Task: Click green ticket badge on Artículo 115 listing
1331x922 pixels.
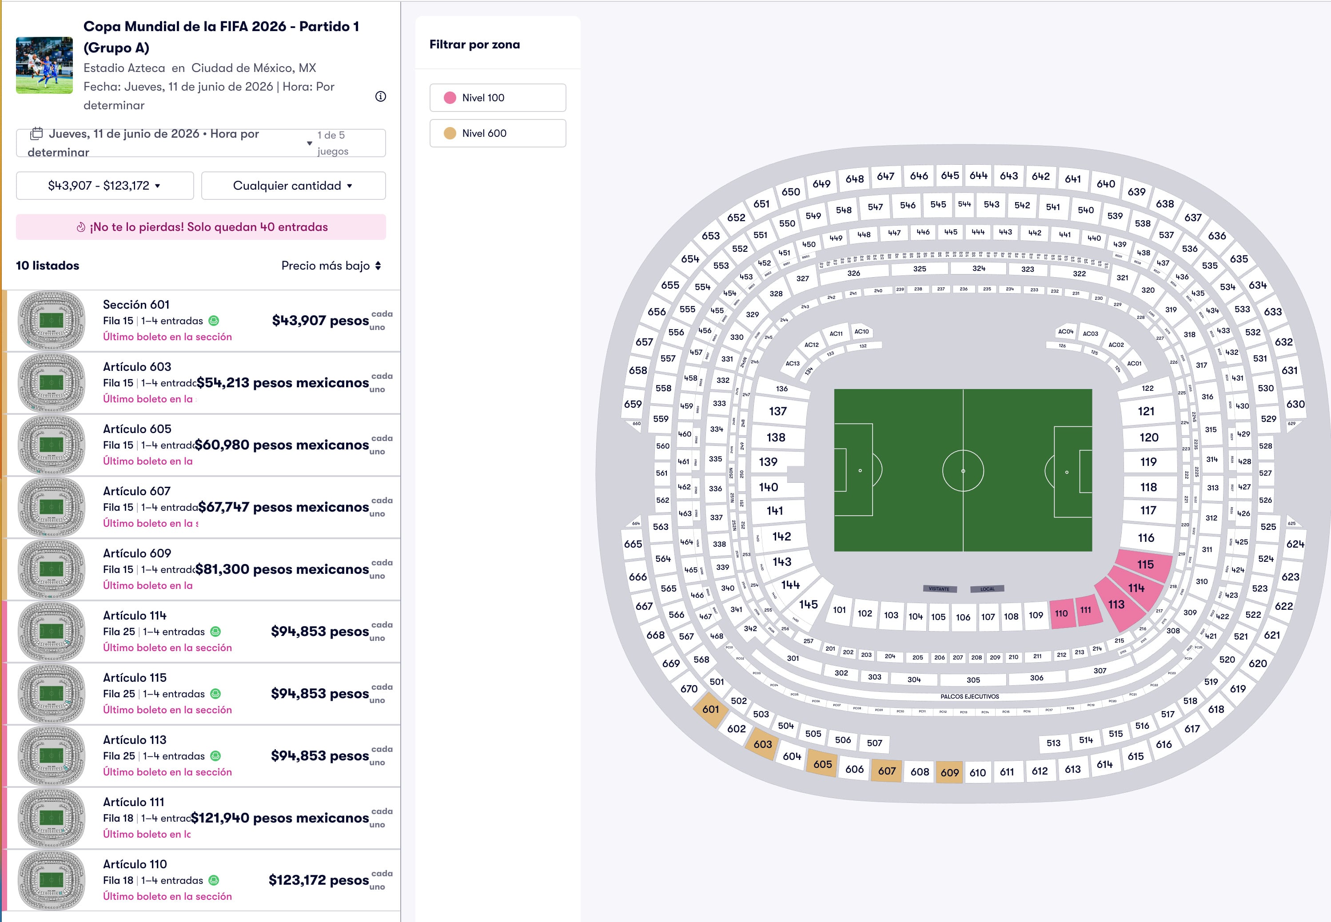Action: click(215, 694)
